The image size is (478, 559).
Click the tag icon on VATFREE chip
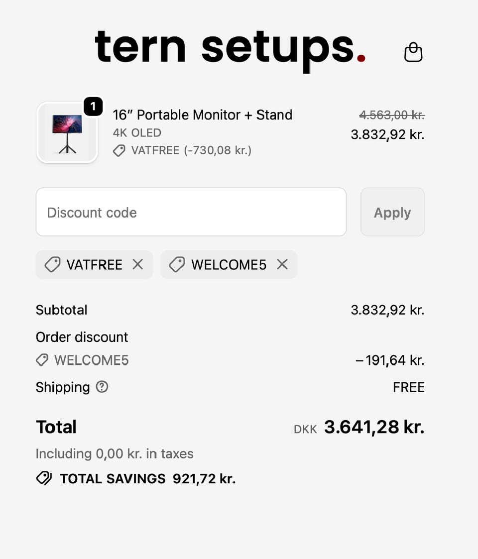coord(52,264)
